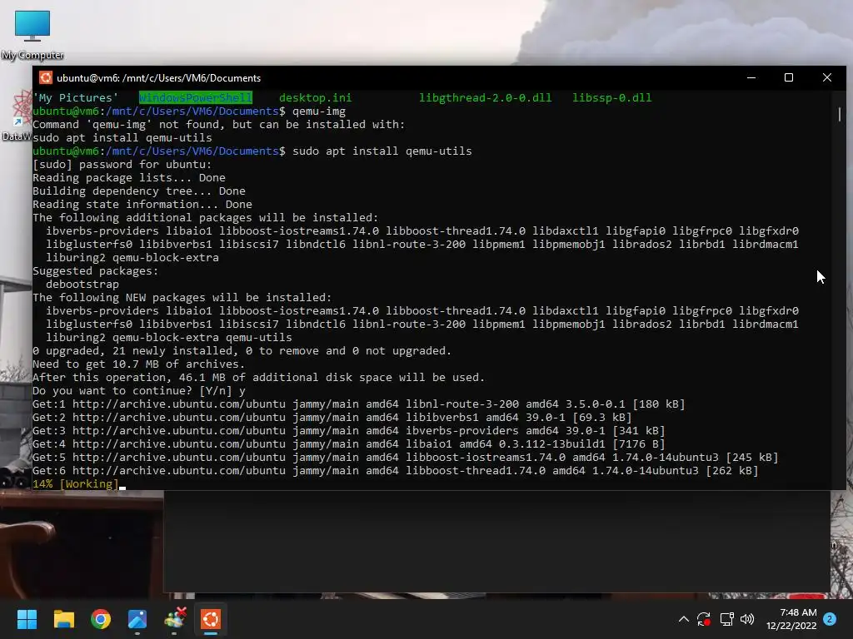The height and width of the screenshot is (639, 853).
Task: Click the 'Get:6' libboost-thread download line
Action: coord(395,471)
